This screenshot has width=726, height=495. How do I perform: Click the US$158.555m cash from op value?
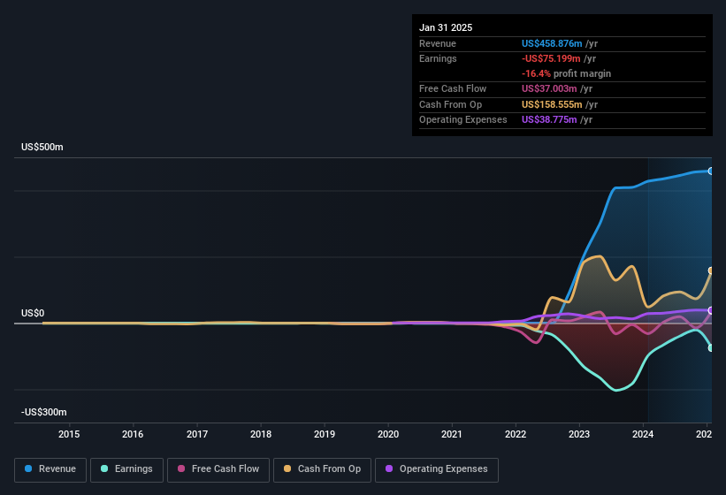[552, 104]
